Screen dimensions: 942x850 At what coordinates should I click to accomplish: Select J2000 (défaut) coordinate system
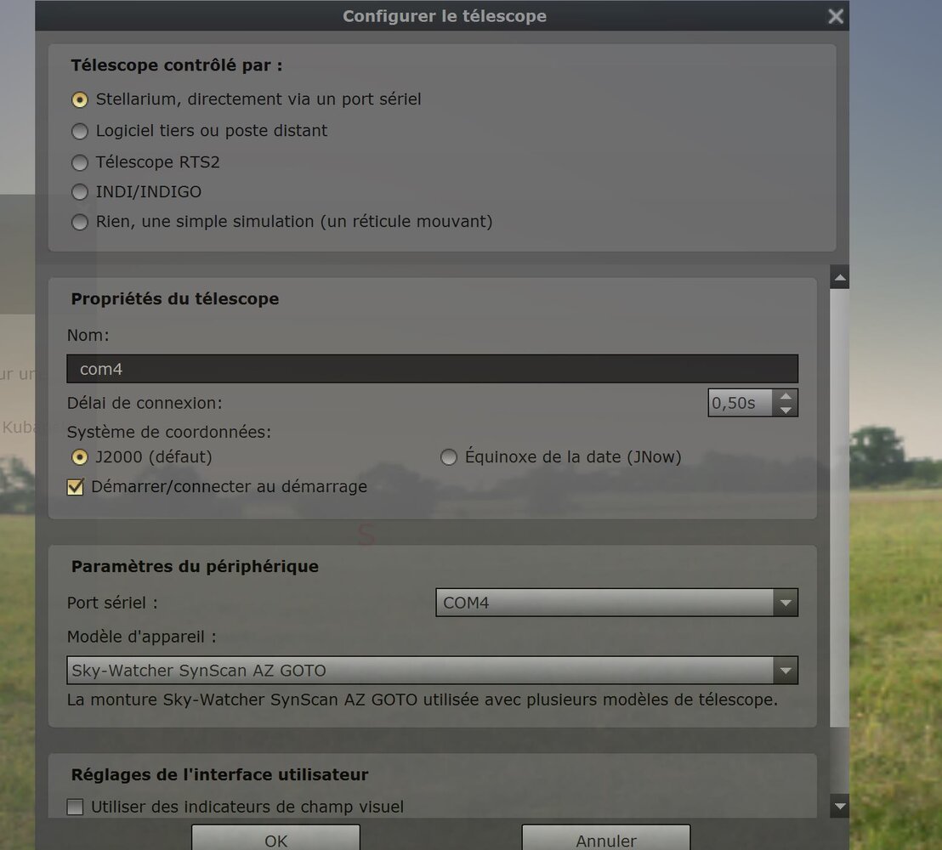80,457
